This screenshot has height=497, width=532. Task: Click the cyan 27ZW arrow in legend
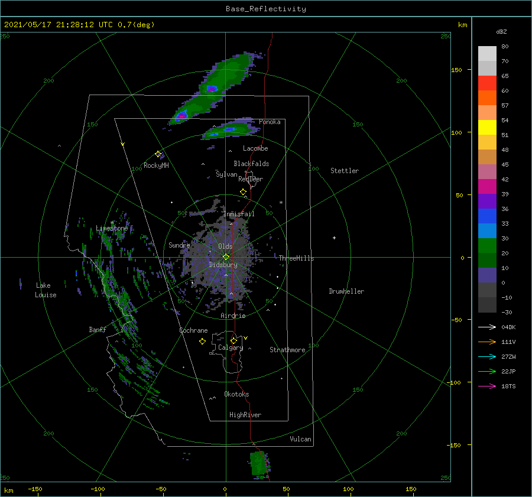click(x=487, y=356)
